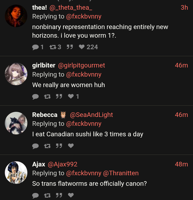Open @girlpitgourmet profile link
193x200 pixels.
click(81, 65)
